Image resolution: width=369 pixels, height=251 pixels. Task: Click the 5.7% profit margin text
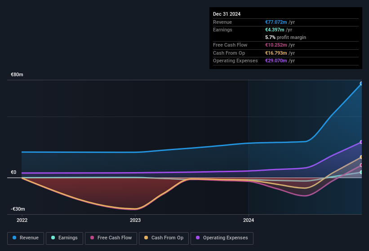point(285,37)
